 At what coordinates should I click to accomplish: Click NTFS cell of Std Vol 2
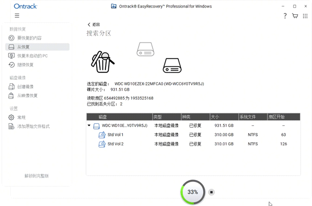point(253,144)
